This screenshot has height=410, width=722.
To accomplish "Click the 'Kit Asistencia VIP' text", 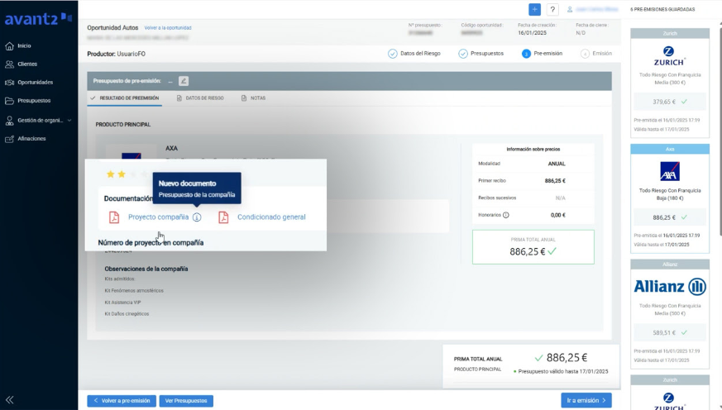I will point(122,303).
